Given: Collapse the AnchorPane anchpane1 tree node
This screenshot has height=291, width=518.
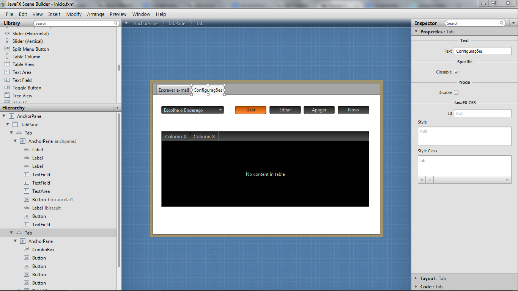Looking at the screenshot, I should coord(15,141).
